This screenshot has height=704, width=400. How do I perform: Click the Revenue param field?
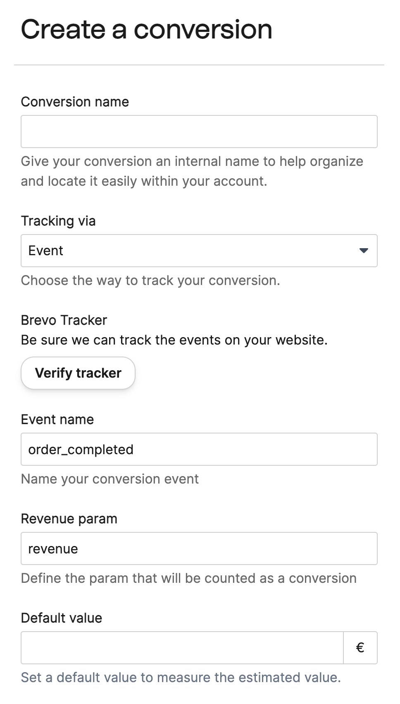[199, 548]
